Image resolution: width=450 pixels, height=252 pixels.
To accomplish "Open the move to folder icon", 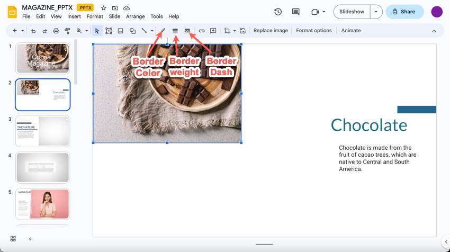I will [x=115, y=8].
